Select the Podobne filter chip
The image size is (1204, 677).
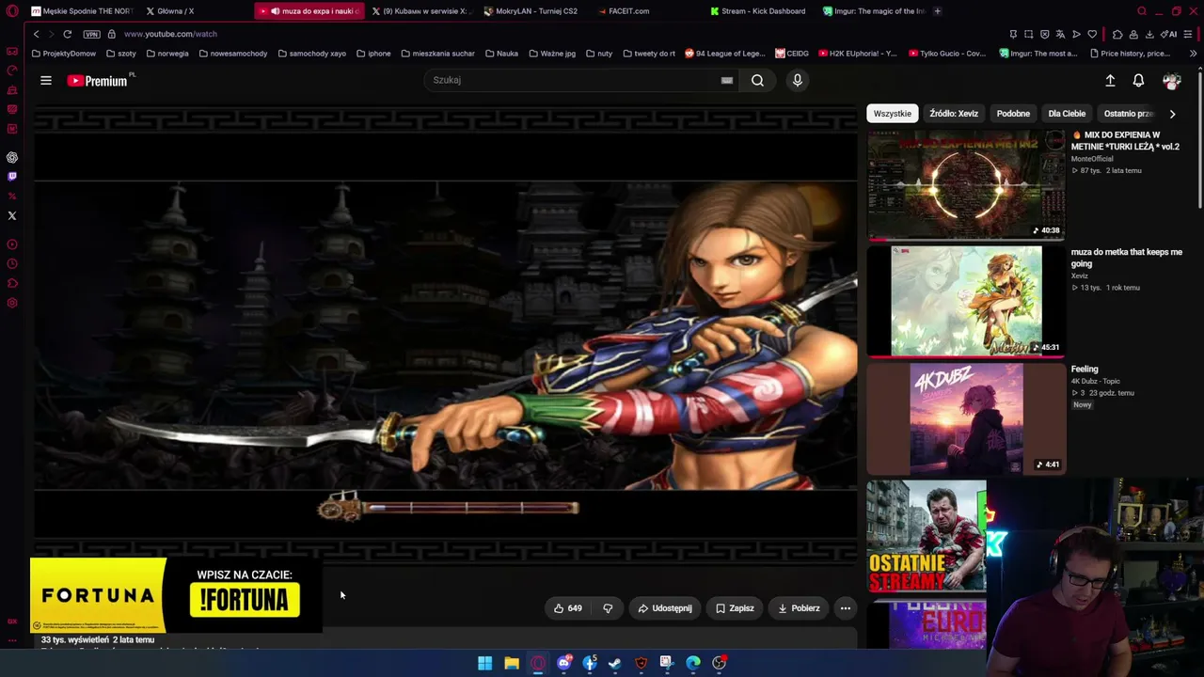point(1013,114)
